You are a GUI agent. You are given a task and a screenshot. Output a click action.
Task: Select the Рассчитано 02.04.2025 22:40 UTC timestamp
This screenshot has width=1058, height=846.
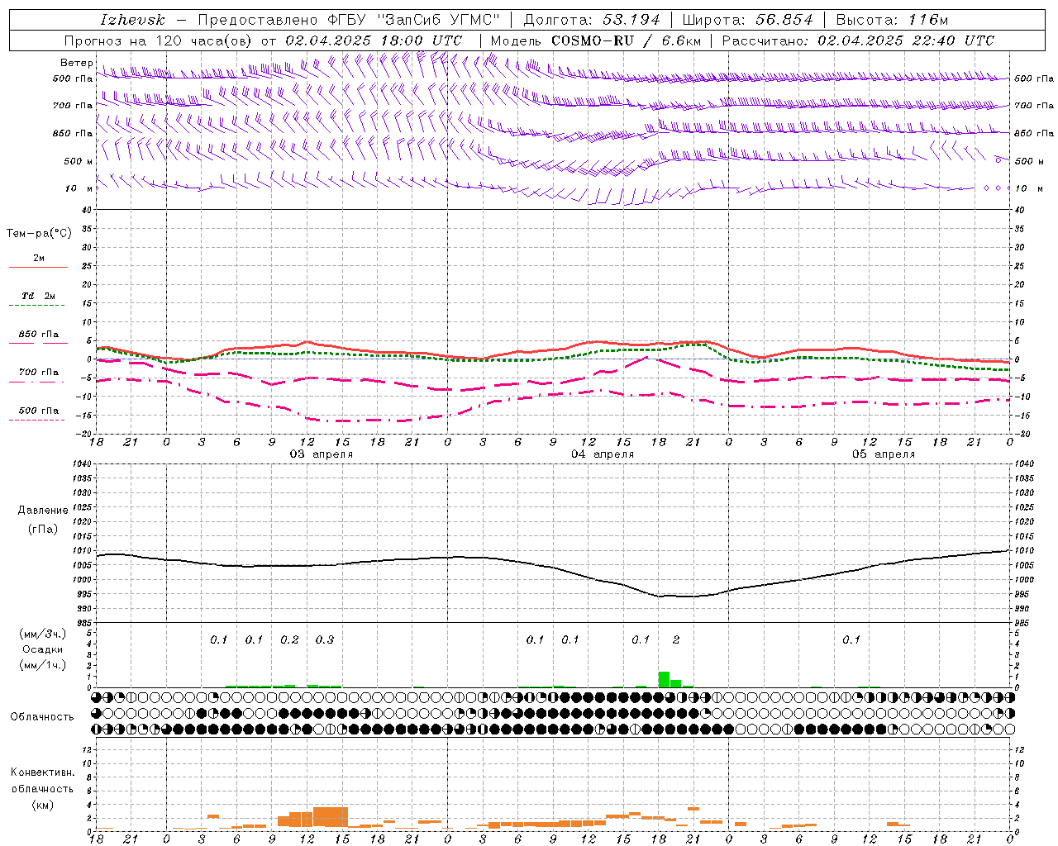pos(858,40)
